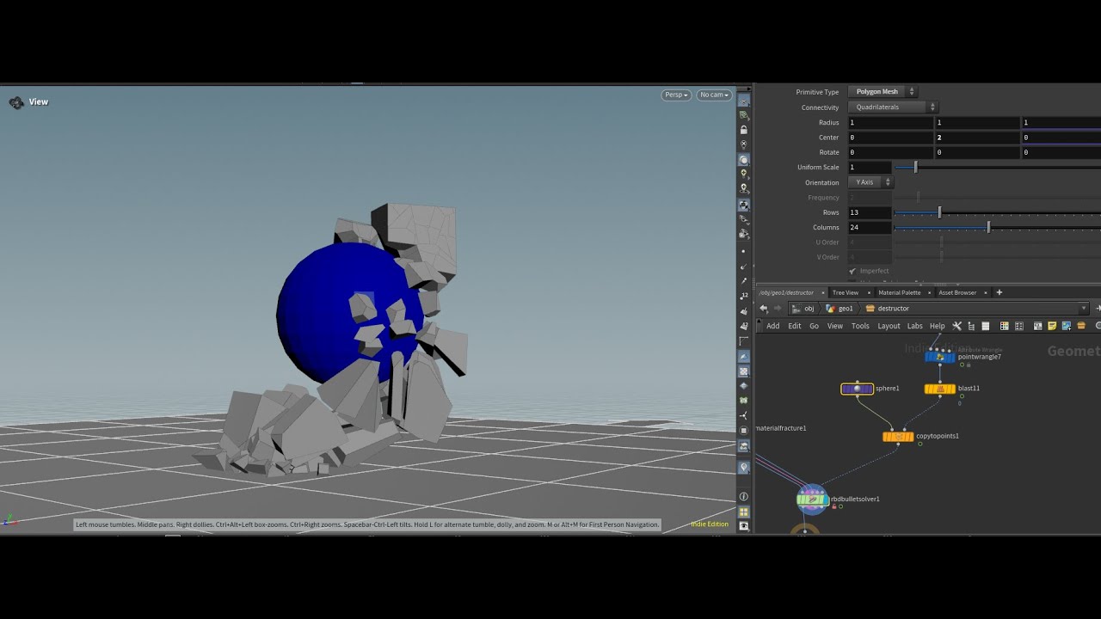This screenshot has width=1101, height=619.
Task: Go forward with the right arrow icon
Action: pyautogui.click(x=778, y=309)
